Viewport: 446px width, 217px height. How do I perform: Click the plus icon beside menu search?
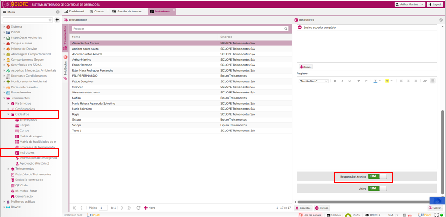[57, 20]
